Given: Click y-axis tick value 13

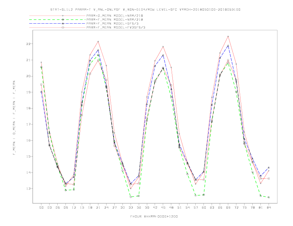Looking at the screenshot, I should [28, 189].
